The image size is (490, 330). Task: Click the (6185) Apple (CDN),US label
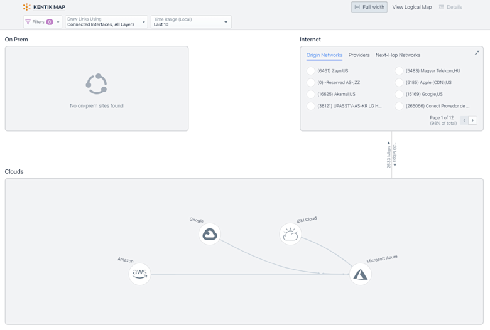point(428,82)
